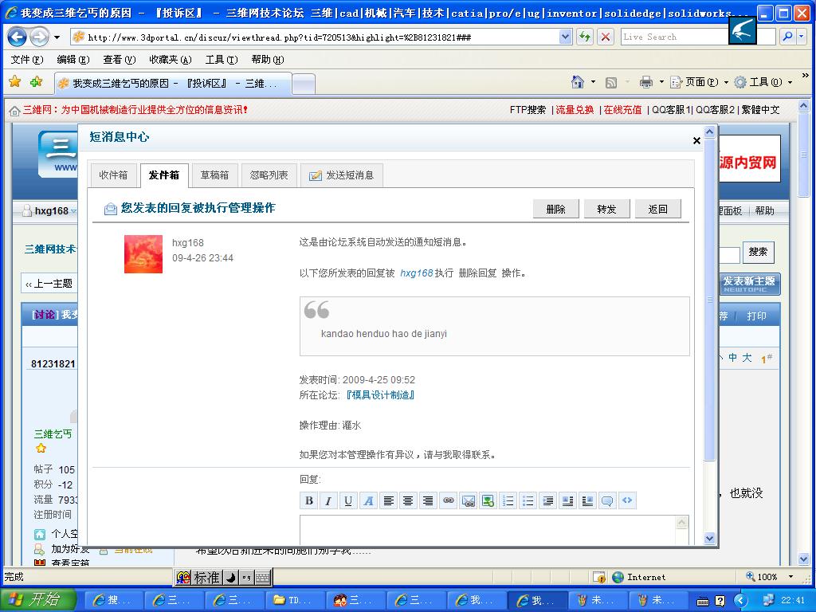Expand print options arrow

click(x=661, y=82)
